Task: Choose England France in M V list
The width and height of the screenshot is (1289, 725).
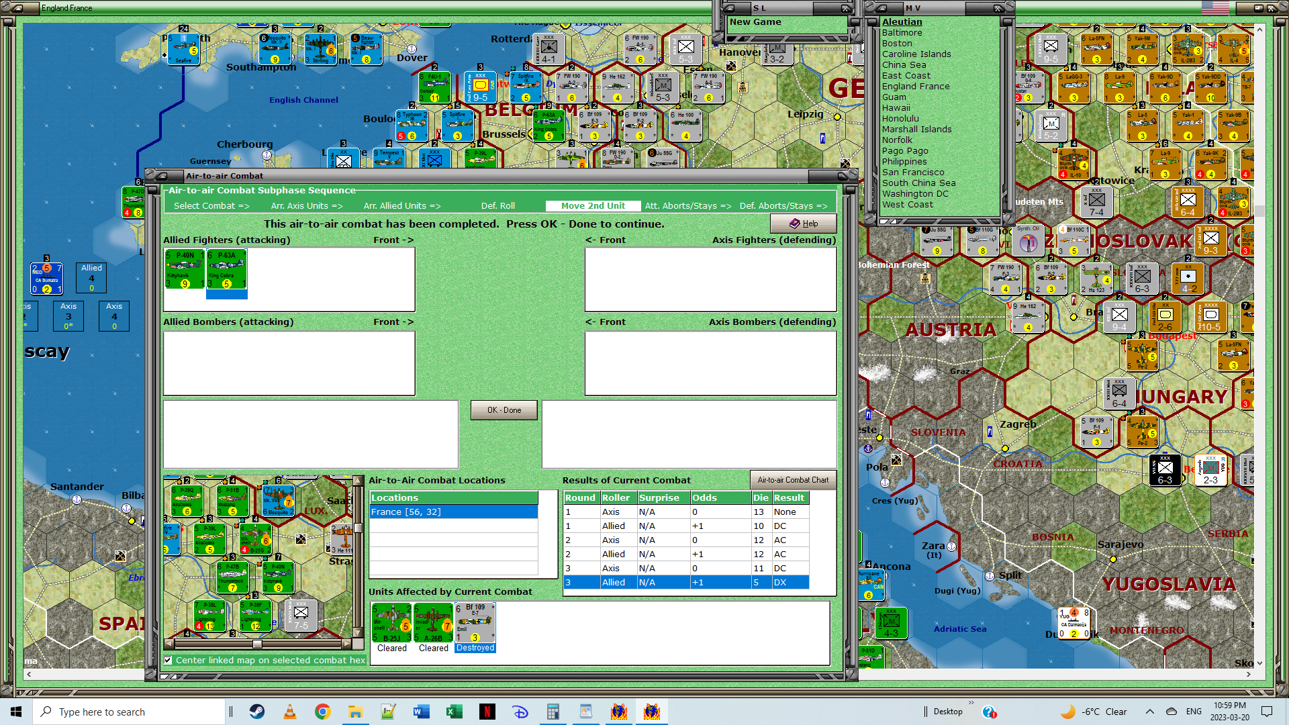Action: (916, 86)
